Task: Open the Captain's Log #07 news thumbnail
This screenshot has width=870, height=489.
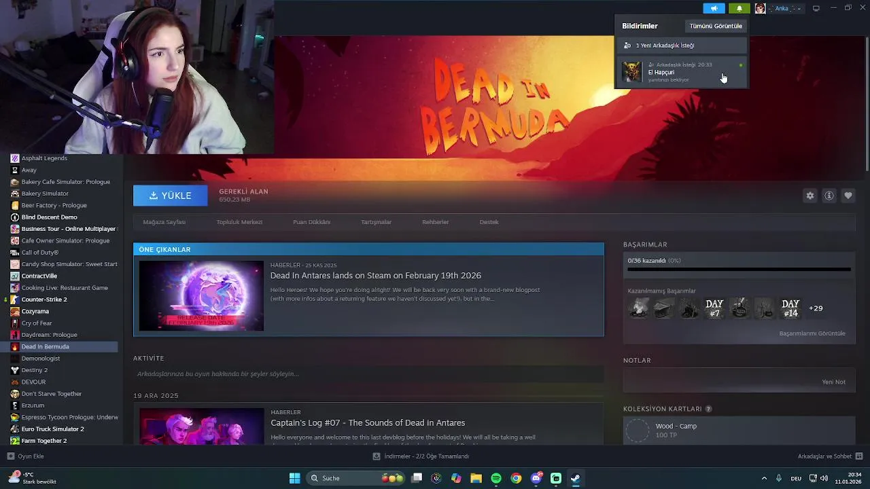Action: (x=201, y=426)
